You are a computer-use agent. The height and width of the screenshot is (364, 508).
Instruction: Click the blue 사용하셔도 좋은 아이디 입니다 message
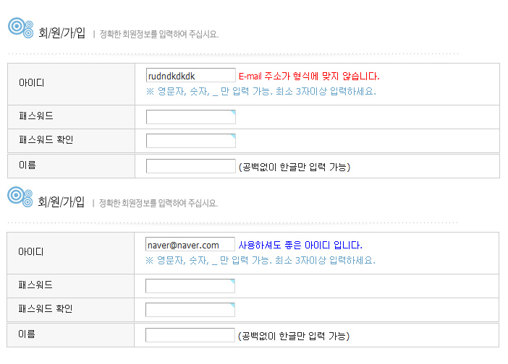coord(300,245)
